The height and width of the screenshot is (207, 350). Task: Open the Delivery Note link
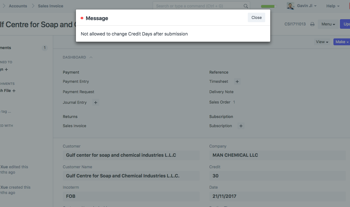(x=221, y=92)
